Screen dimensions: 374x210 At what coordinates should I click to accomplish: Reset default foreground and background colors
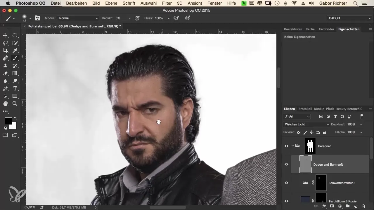coord(6,128)
